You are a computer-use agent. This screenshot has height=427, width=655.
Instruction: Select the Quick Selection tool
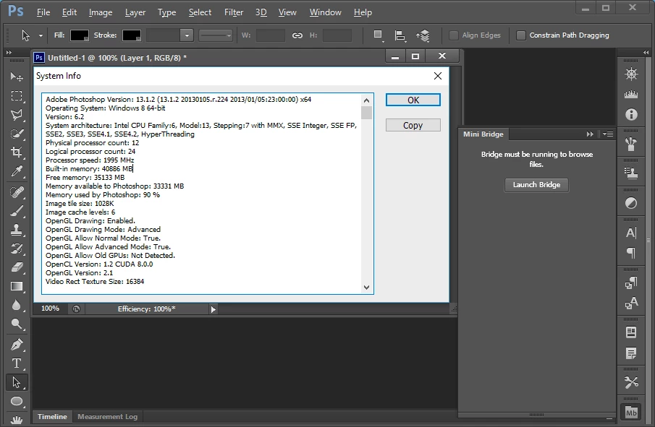(17, 134)
